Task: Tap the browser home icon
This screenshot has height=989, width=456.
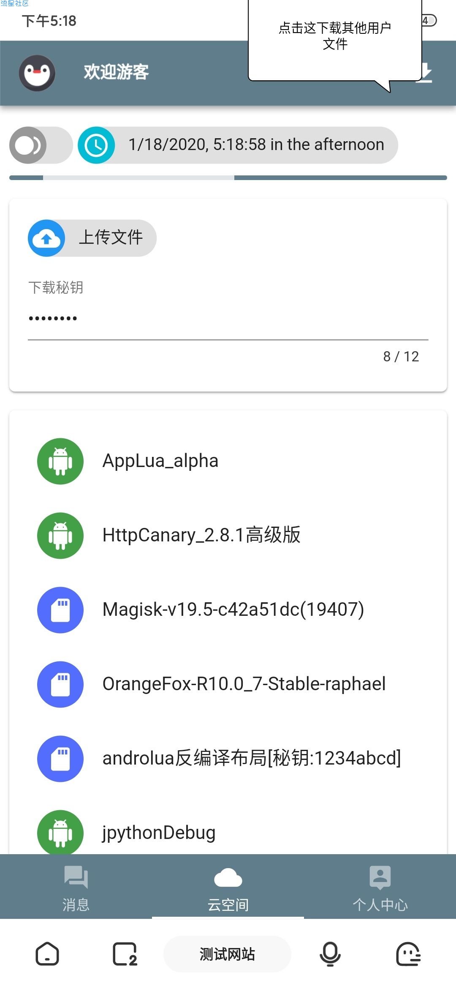Action: click(x=47, y=954)
